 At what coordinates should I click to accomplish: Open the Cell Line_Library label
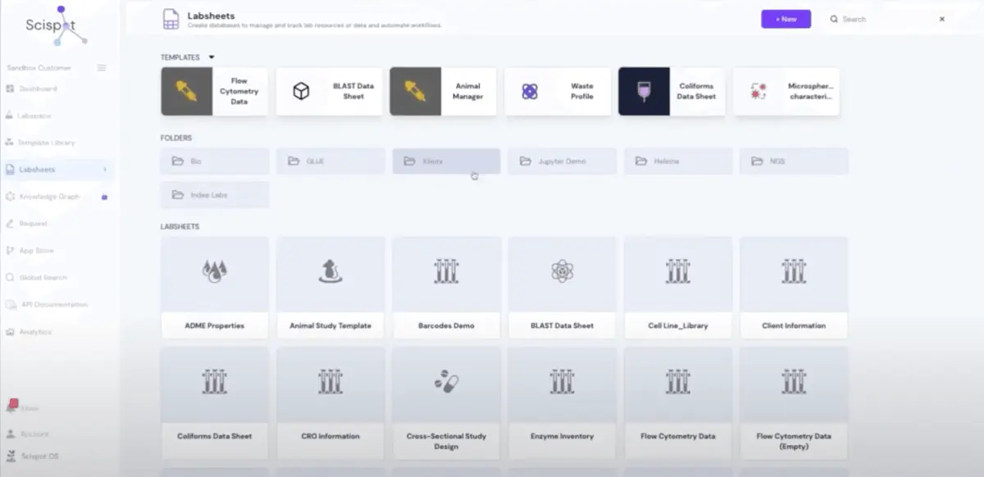pyautogui.click(x=678, y=325)
